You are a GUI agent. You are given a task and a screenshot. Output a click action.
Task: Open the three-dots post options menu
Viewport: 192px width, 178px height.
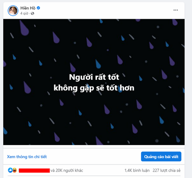point(176,10)
